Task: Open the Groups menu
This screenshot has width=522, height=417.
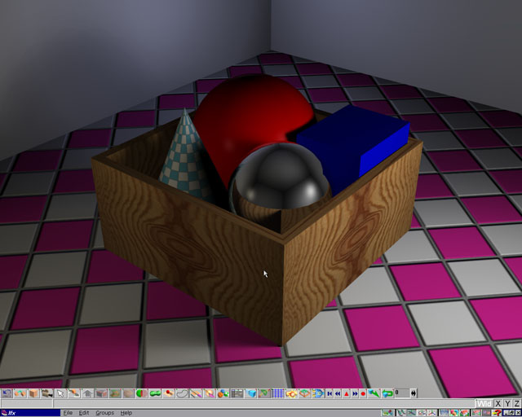Action: tap(104, 413)
